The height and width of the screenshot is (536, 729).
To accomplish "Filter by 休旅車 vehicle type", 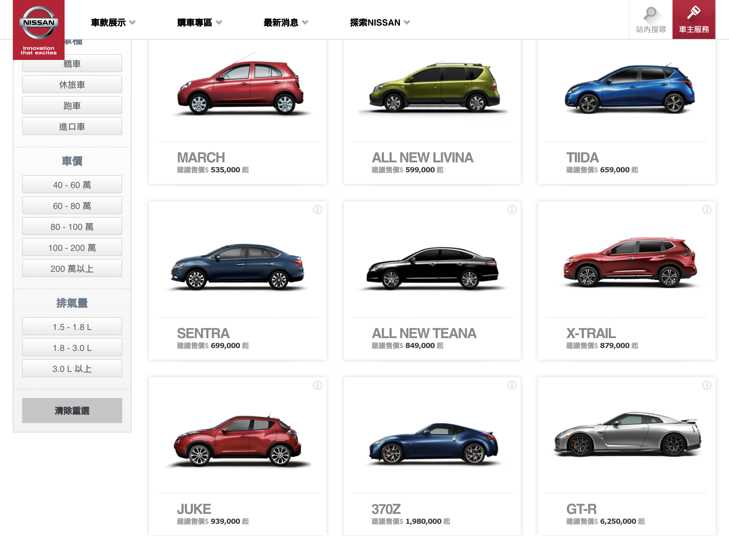I will [72, 84].
